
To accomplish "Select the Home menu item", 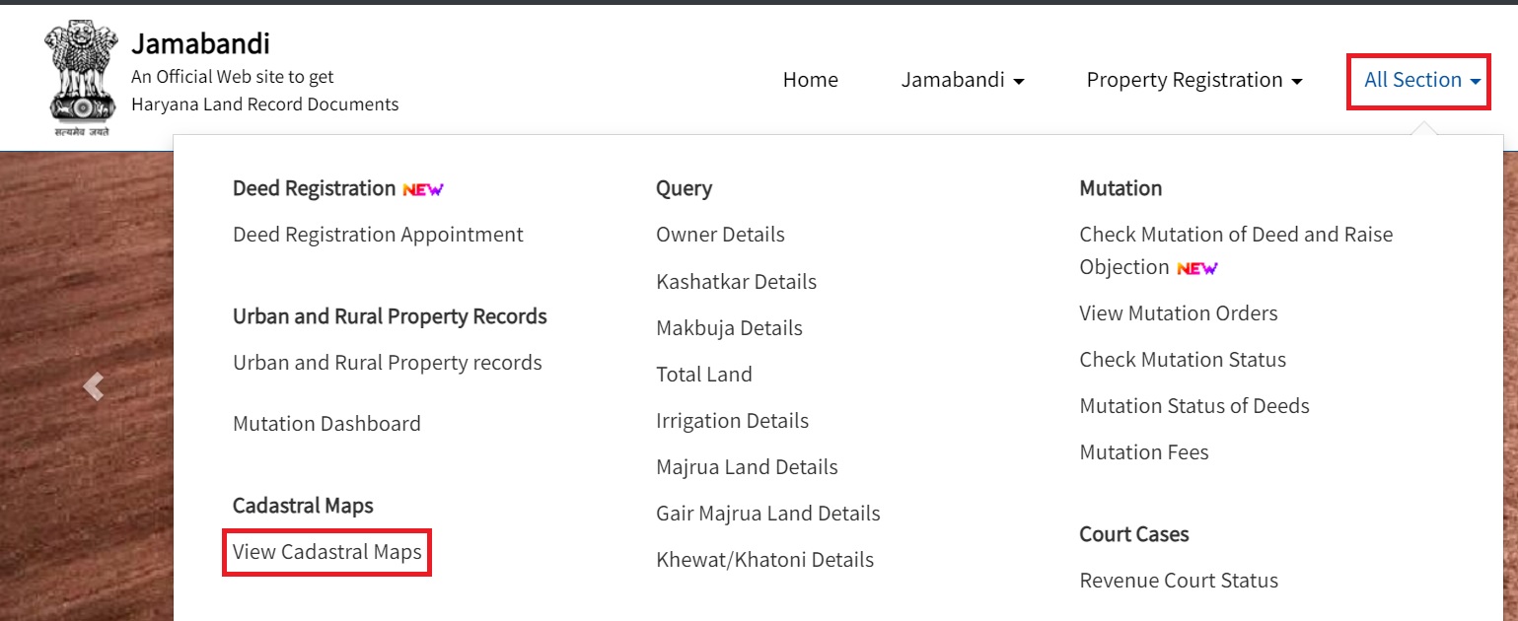I will [810, 80].
